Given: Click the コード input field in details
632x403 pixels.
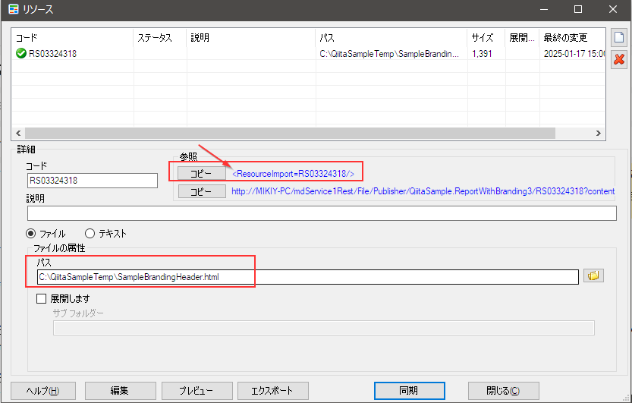Looking at the screenshot, I should 93,181.
